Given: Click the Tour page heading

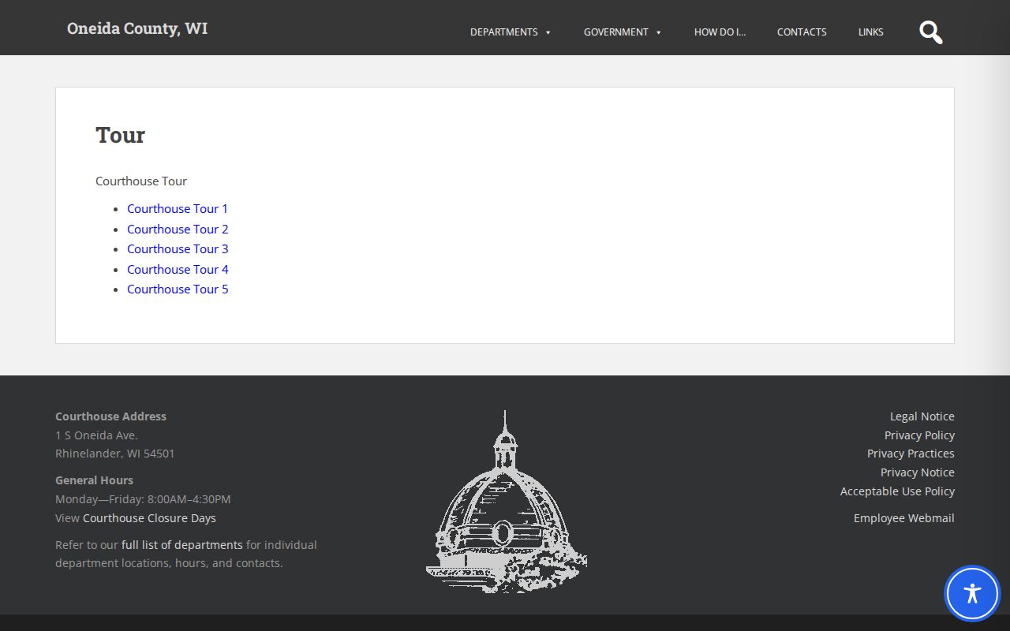Looking at the screenshot, I should click(x=121, y=135).
